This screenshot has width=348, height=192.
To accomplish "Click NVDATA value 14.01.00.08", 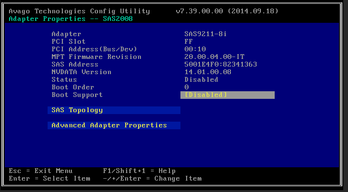I will pos(208,72).
